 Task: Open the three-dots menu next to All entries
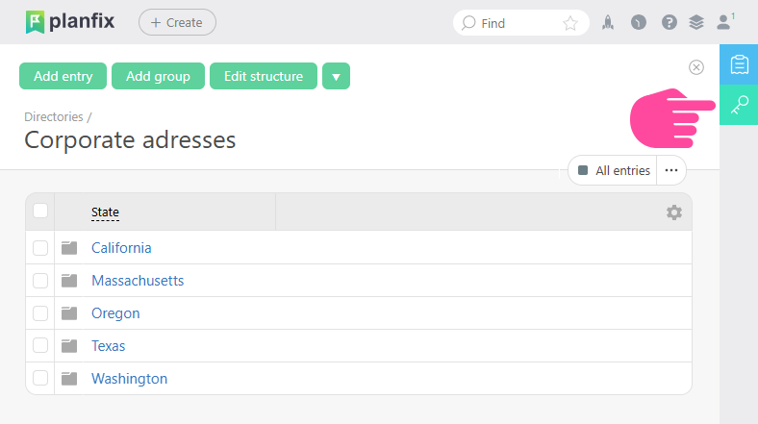coord(671,170)
